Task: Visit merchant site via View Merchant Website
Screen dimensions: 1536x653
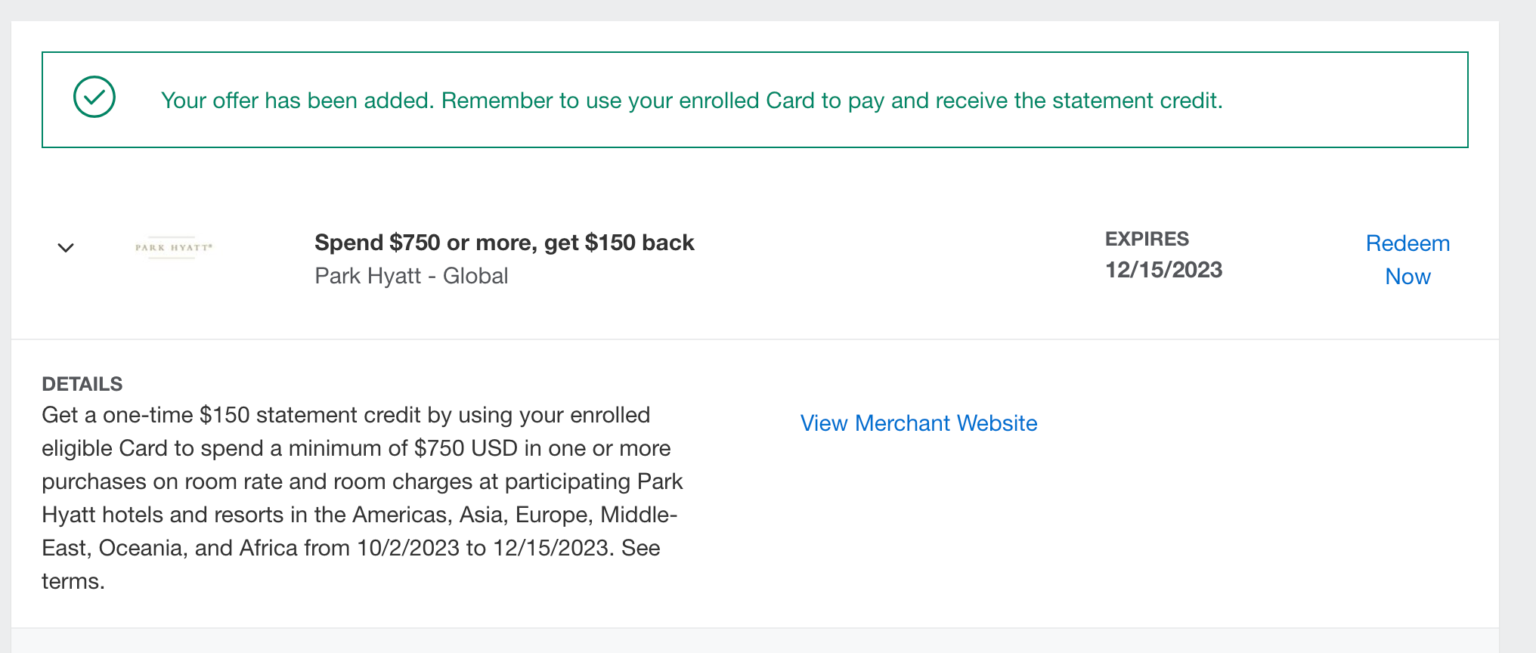Action: (918, 423)
